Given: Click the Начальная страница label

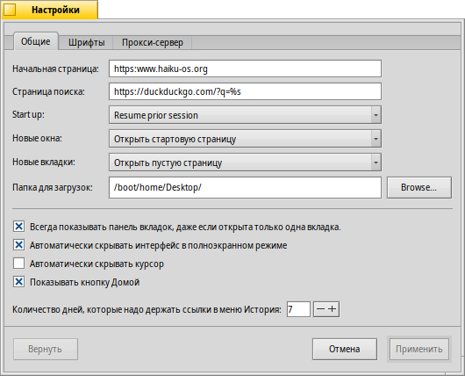Looking at the screenshot, I should point(55,69).
